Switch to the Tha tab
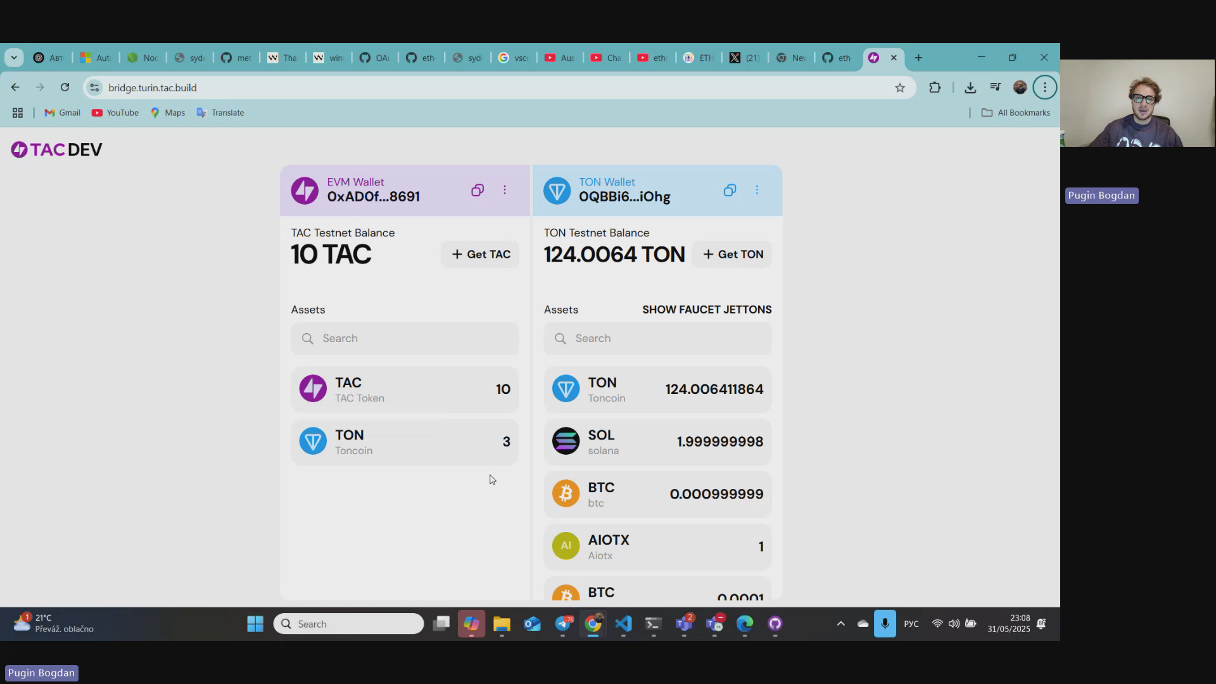Viewport: 1216px width, 684px height. 282,58
